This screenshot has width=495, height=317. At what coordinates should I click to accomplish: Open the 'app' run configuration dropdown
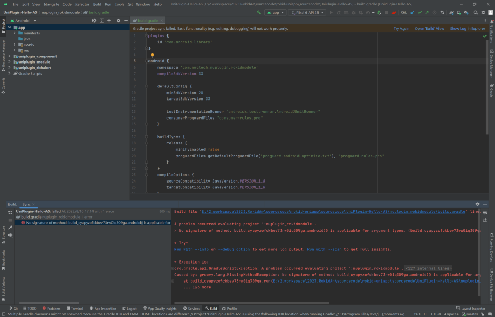(x=276, y=12)
